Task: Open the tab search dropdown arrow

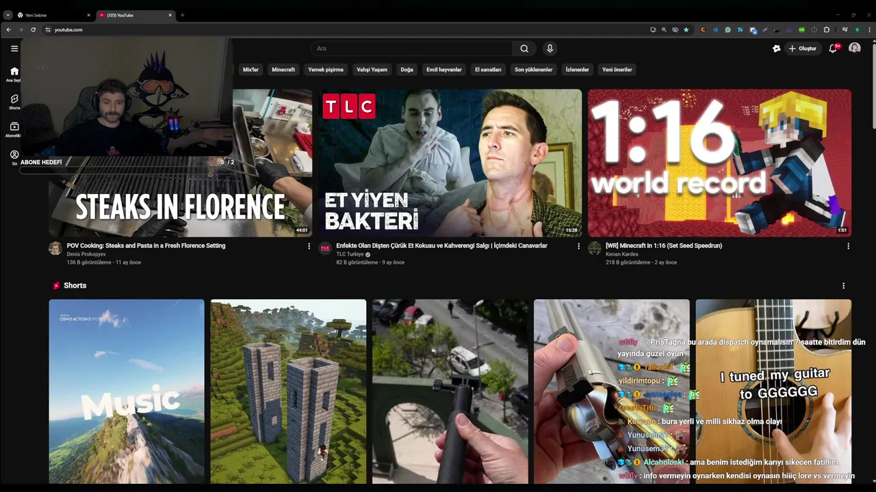Action: point(8,15)
